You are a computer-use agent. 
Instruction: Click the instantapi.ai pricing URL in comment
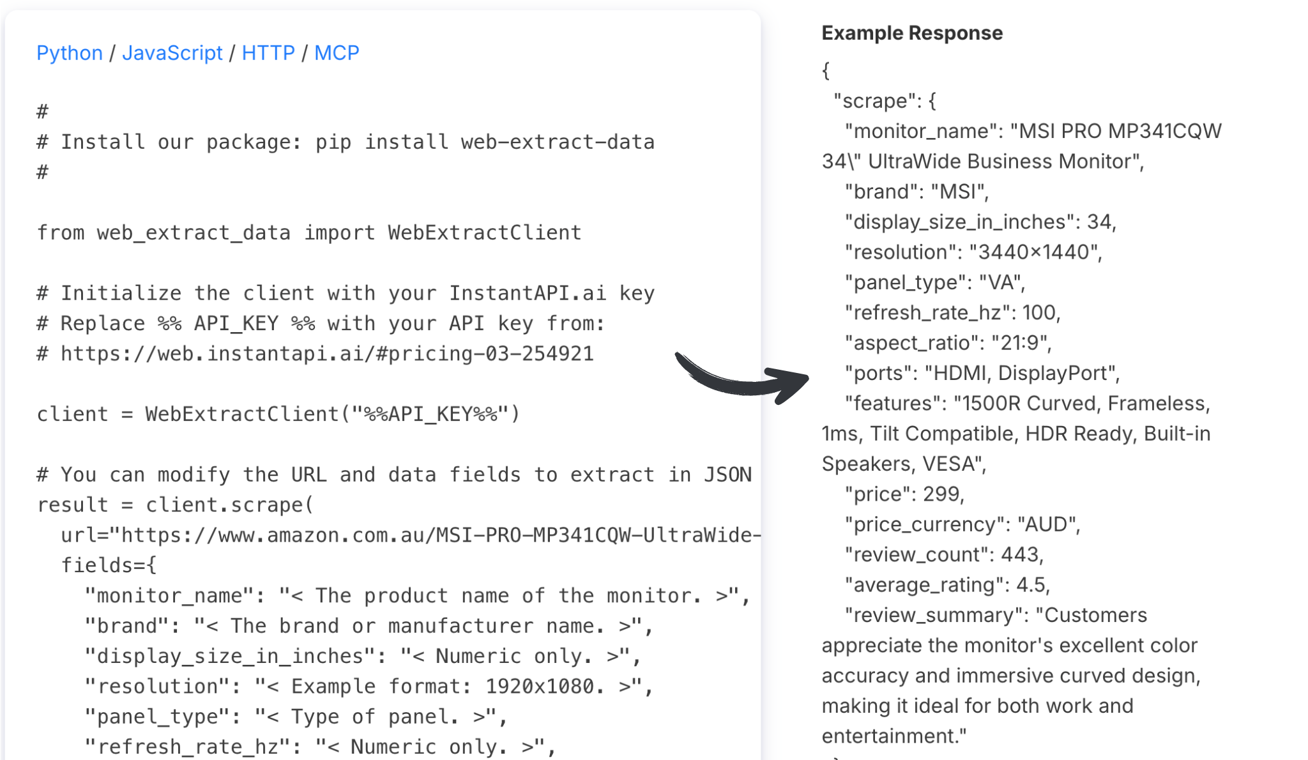pos(327,354)
